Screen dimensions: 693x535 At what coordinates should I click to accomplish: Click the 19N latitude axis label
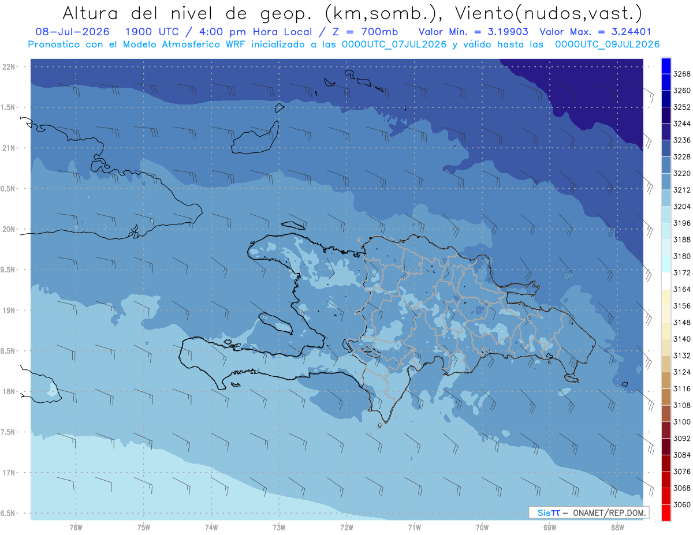[x=10, y=310]
